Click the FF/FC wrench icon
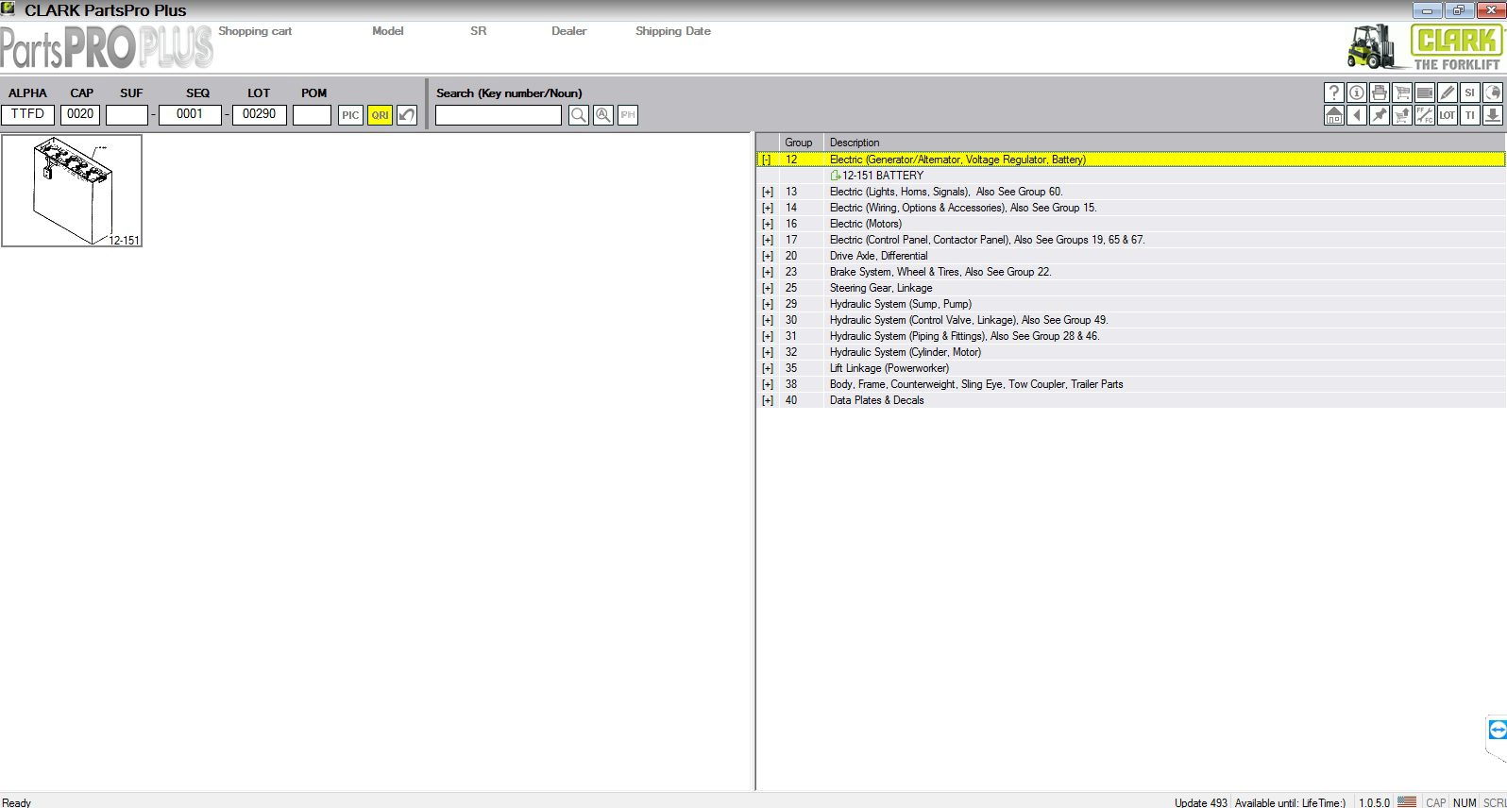 1424,115
